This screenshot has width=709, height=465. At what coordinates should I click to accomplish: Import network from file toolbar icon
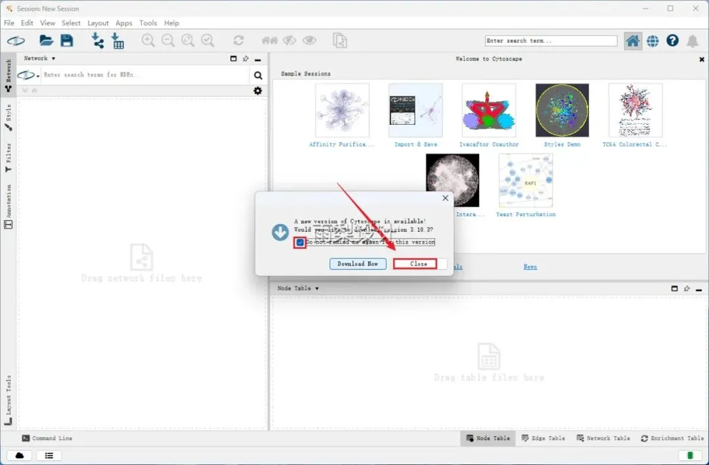click(97, 41)
